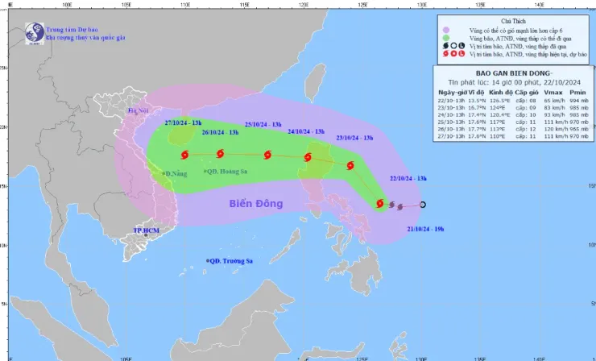Screen dimensions: 596x361
Task: Click the green circle in the legend
Action: (x=445, y=39)
